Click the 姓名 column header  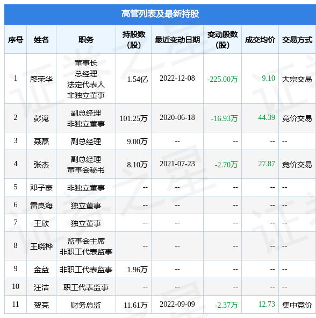[x=41, y=40]
